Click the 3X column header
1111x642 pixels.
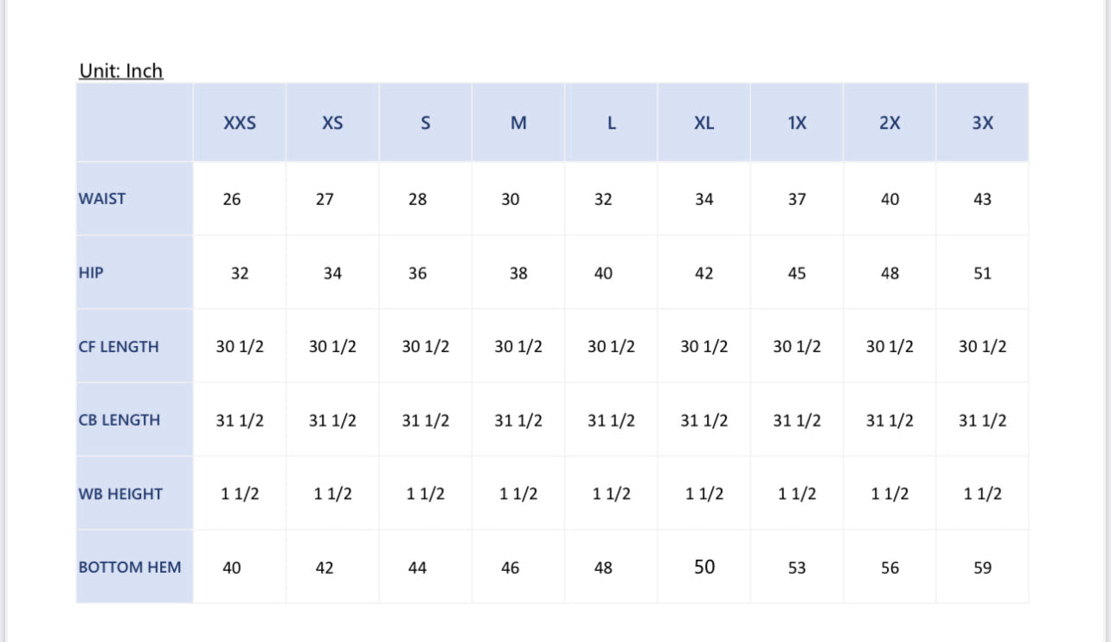(982, 123)
